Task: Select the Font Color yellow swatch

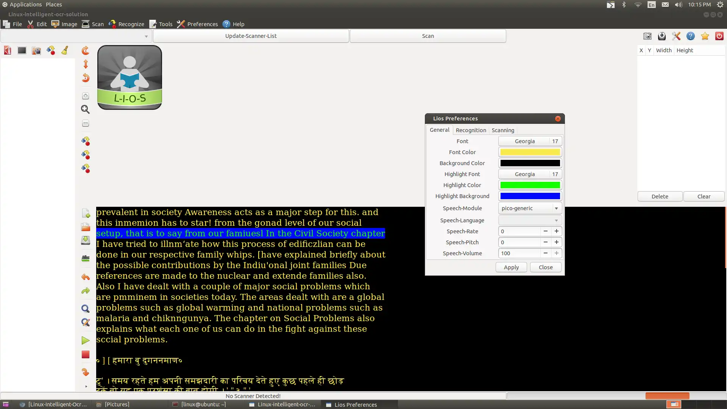Action: (x=530, y=152)
